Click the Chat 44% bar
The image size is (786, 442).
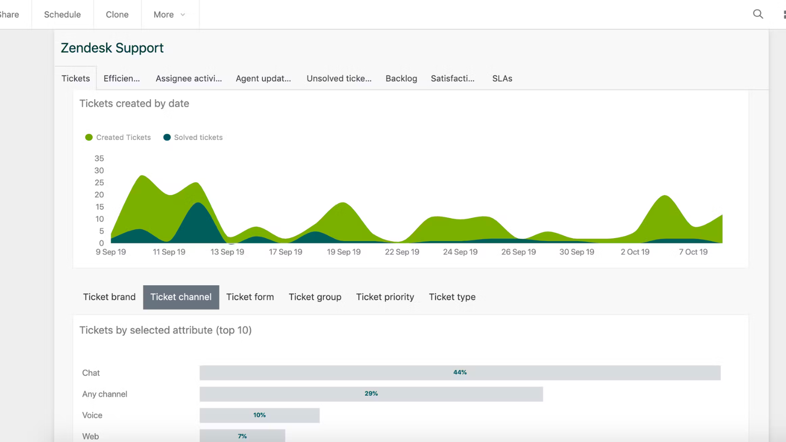pyautogui.click(x=460, y=373)
